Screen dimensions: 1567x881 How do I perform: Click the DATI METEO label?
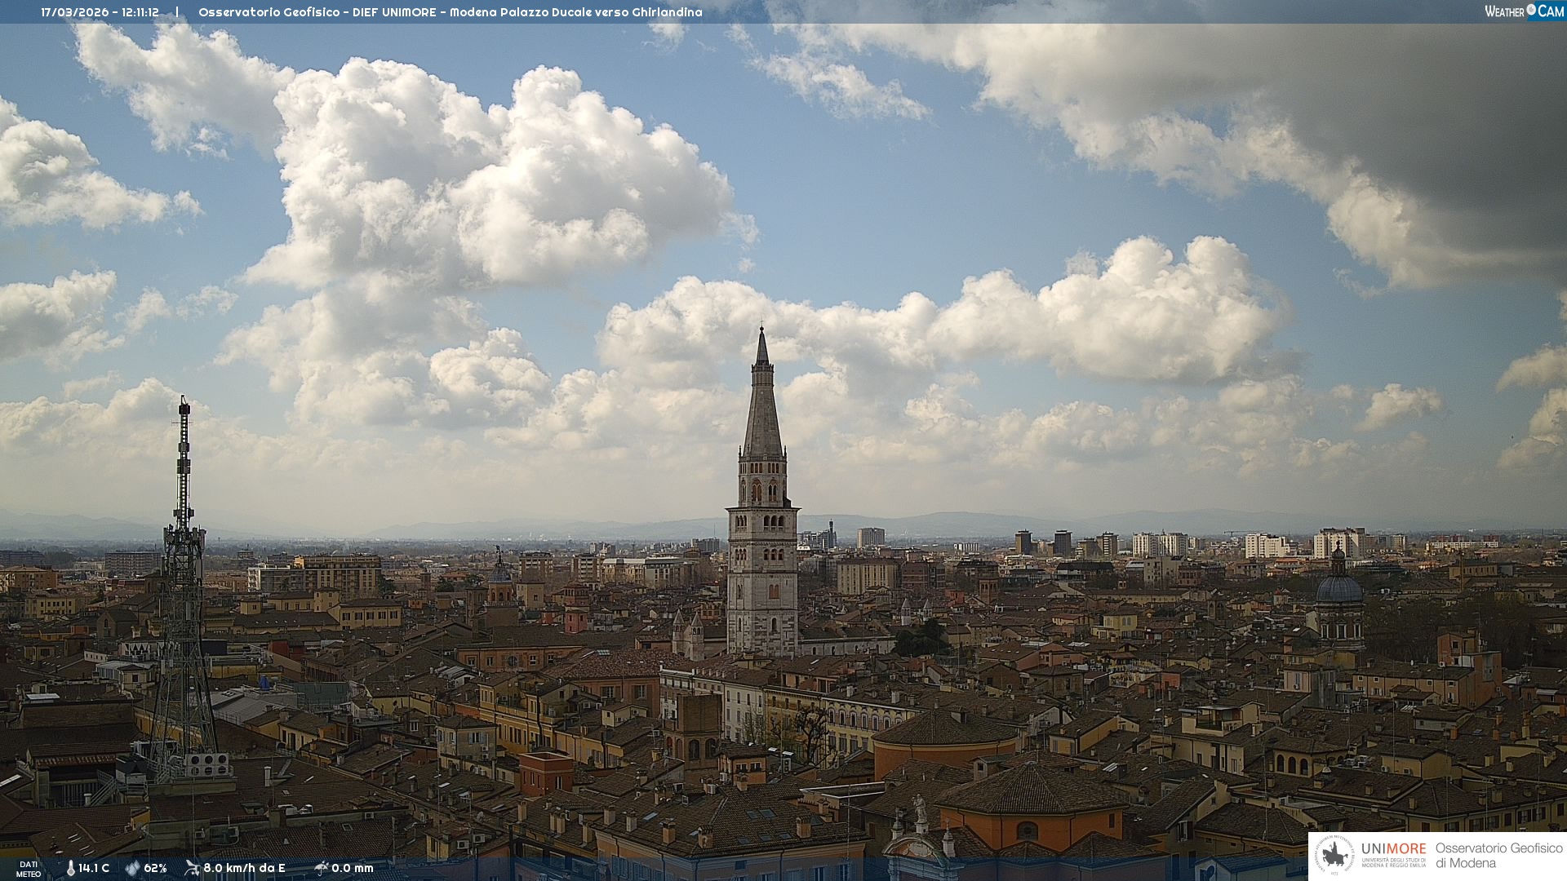tap(29, 869)
